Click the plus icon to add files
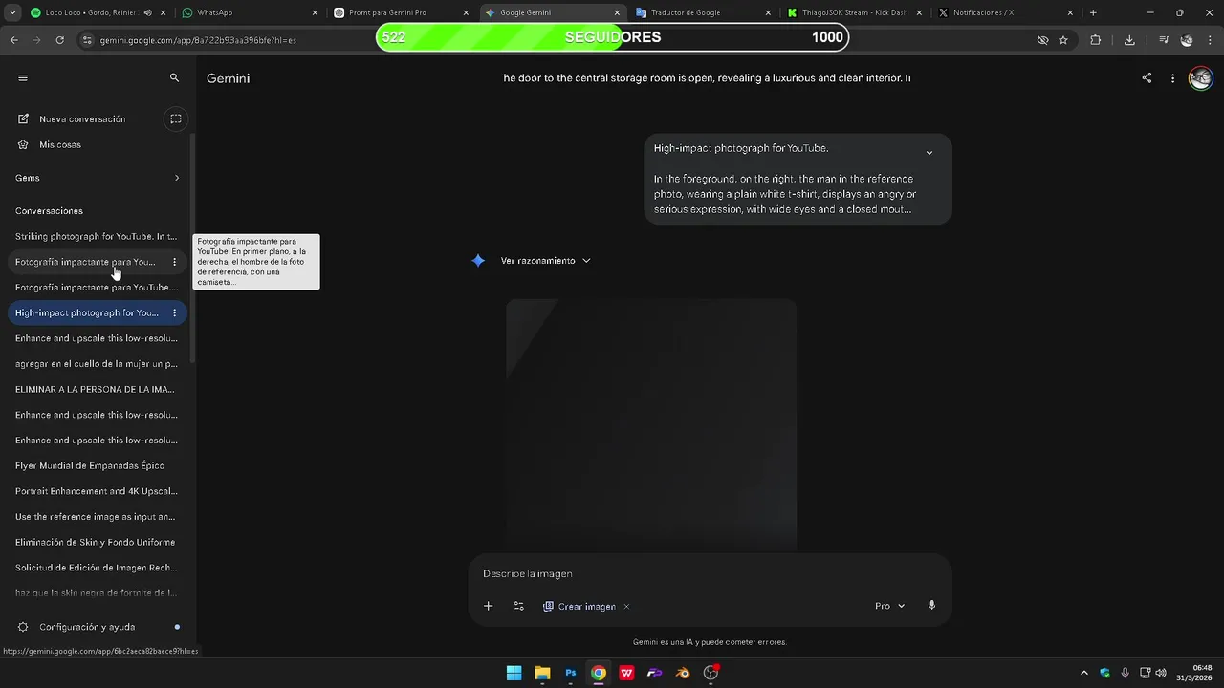The image size is (1224, 688). (488, 606)
